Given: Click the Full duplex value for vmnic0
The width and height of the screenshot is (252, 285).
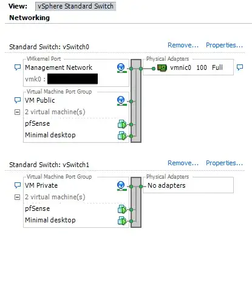Looking at the screenshot, I should coord(217,67).
